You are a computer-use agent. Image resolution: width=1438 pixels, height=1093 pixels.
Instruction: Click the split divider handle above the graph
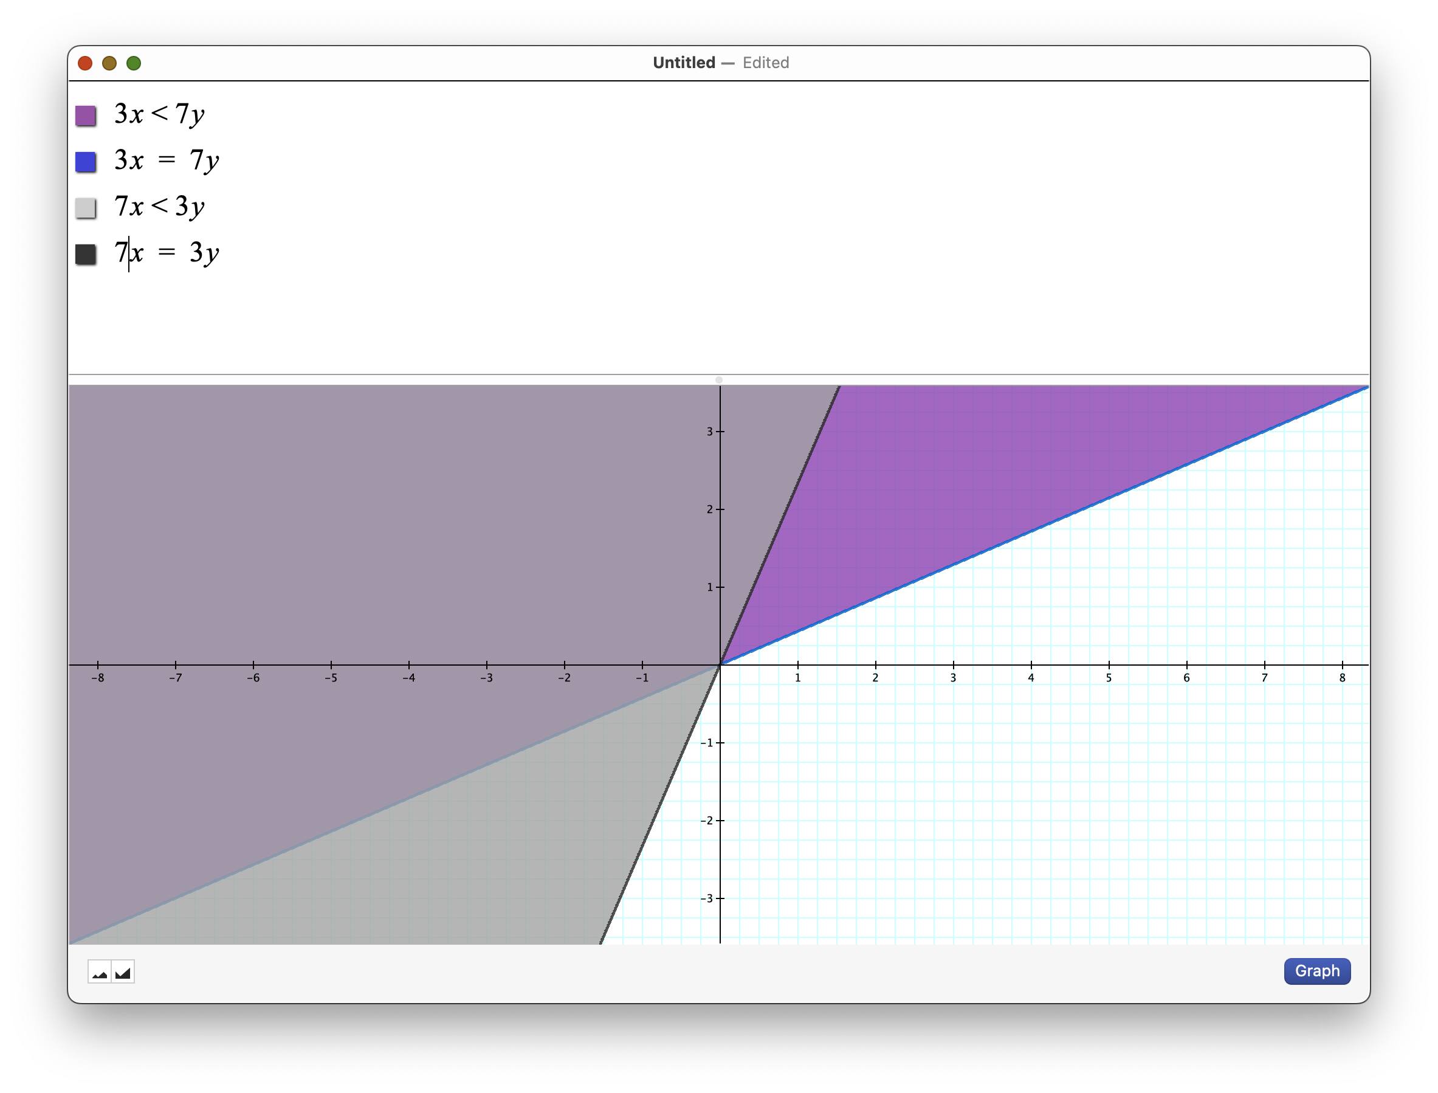coord(718,379)
